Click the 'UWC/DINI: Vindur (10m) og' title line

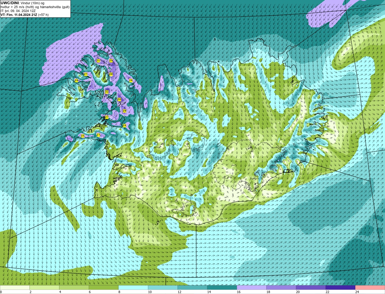click(22, 3)
